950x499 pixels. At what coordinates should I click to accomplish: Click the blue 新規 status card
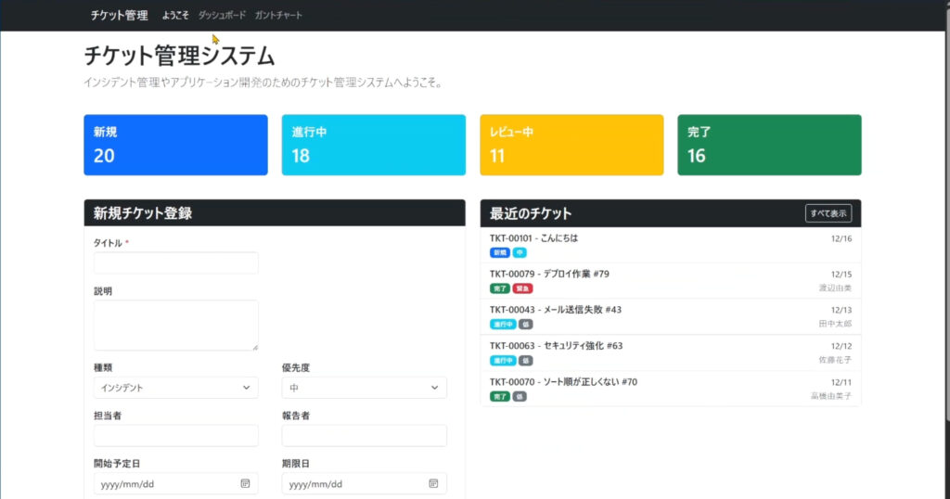pyautogui.click(x=175, y=145)
